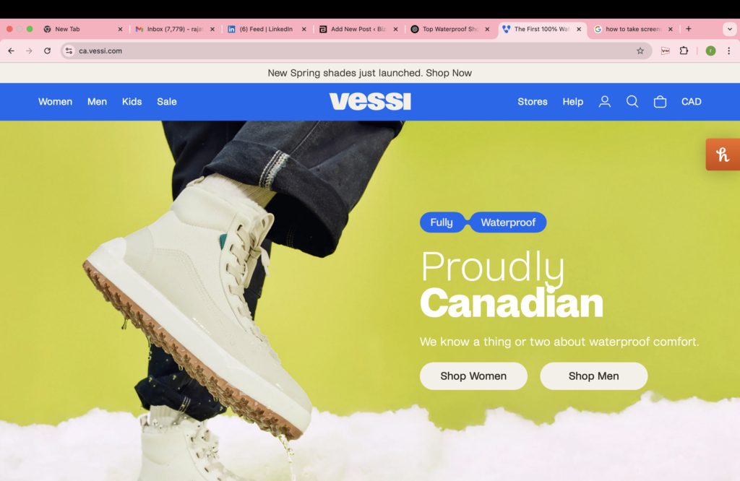740x481 pixels.
Task: Open the search magnifier icon
Action: click(x=632, y=101)
